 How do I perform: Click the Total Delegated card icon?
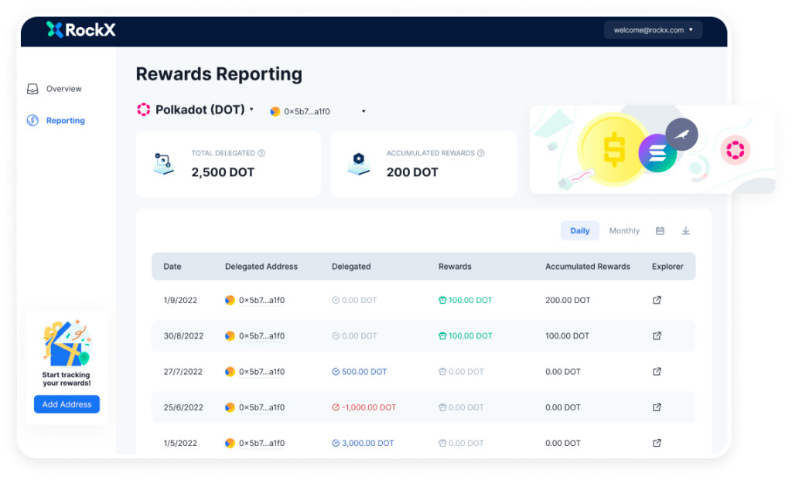164,164
